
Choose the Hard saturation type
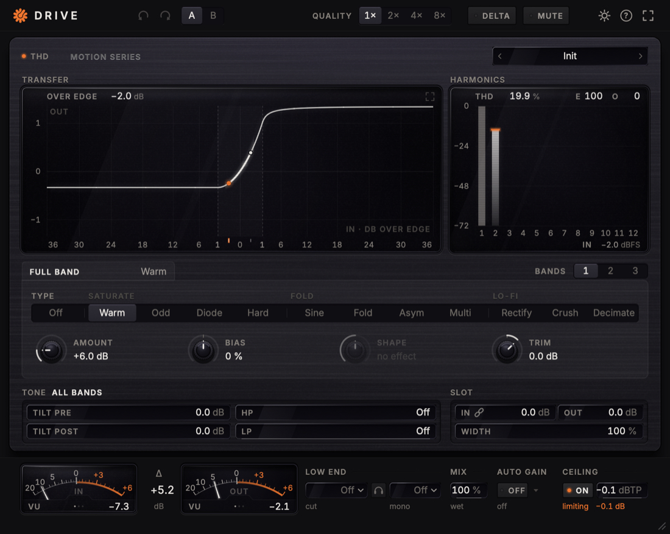[x=258, y=313]
